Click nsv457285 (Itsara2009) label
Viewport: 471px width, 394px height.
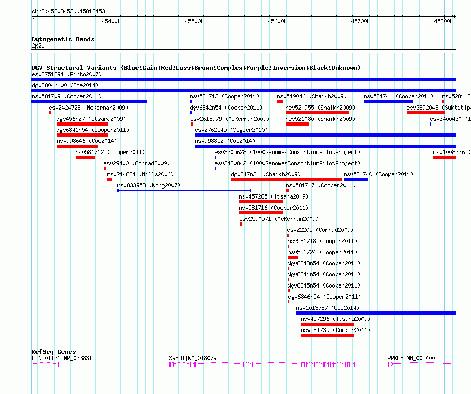point(274,196)
